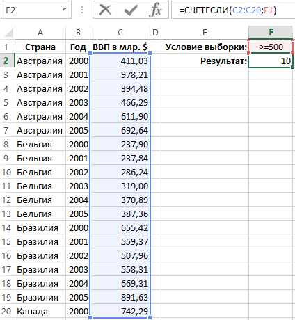Click 'Бельгия' cell in row 13
Image resolution: width=295 pixels, height=320 pixels.
[x=40, y=214]
